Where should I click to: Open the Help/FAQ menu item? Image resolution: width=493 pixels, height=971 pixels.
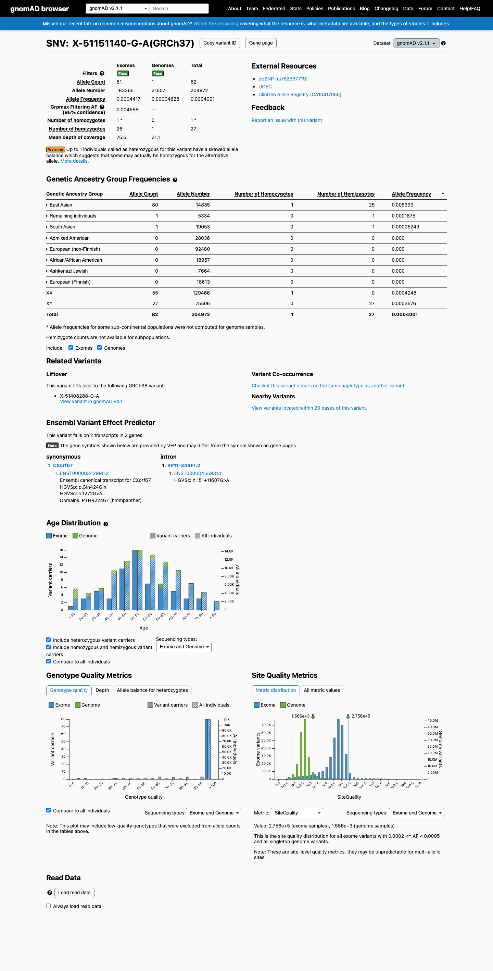(x=470, y=9)
